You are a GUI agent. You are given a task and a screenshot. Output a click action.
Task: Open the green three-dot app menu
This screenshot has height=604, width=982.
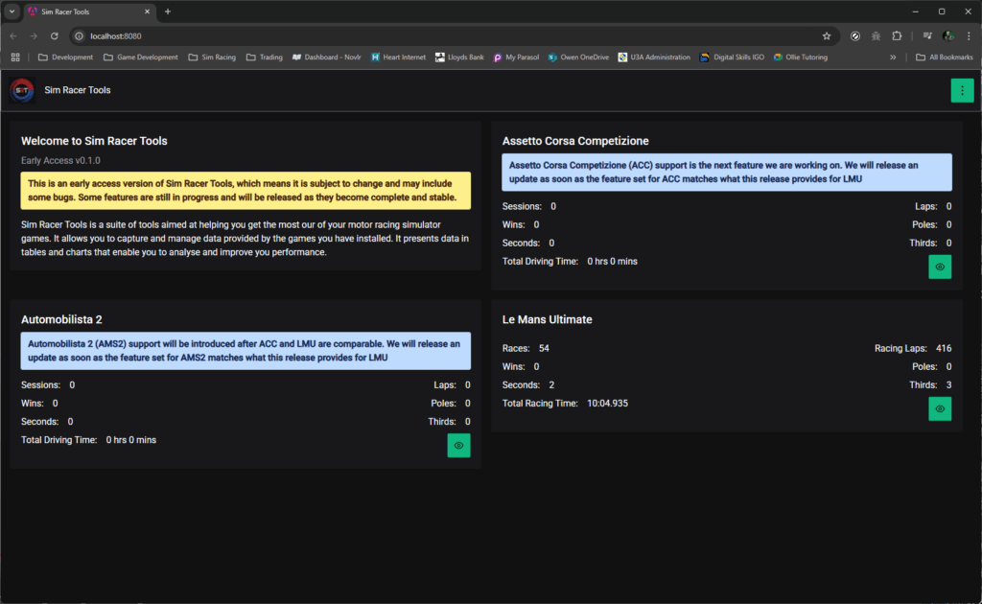[x=962, y=90]
